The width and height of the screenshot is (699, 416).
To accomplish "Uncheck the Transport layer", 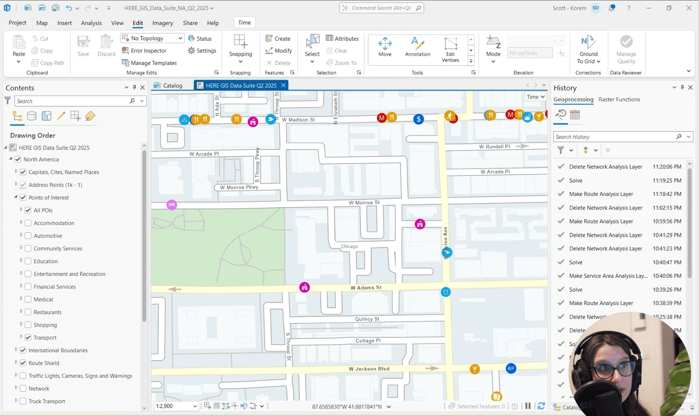I will point(28,337).
